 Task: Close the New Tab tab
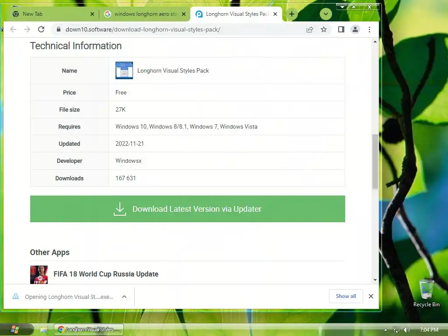92,14
